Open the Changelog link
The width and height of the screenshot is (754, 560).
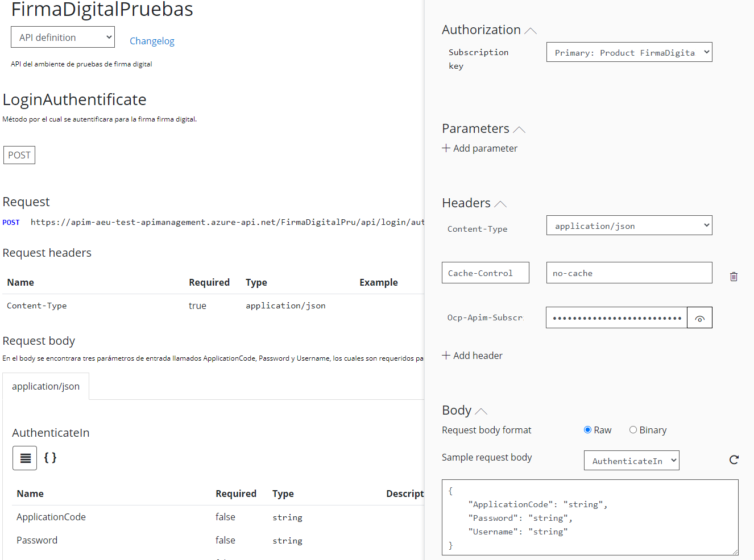(152, 41)
